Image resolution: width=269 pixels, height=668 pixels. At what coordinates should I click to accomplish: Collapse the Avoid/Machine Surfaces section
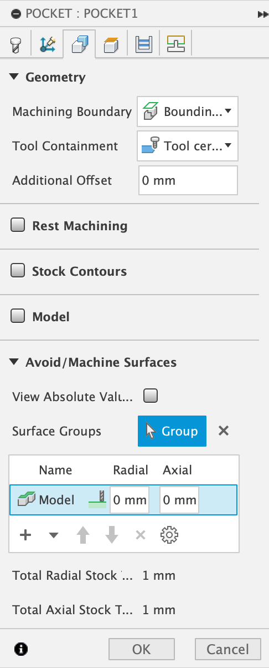(14, 362)
